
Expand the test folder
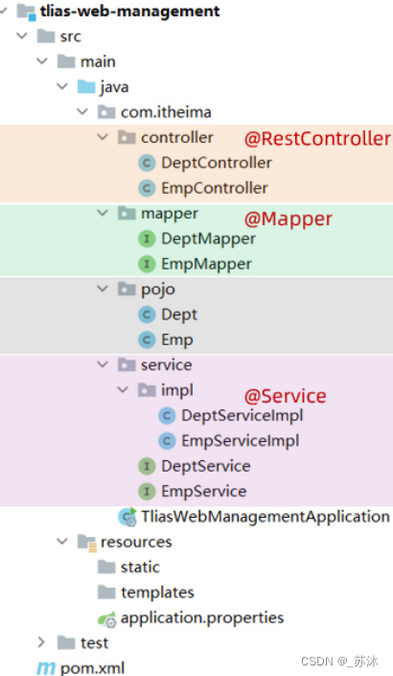click(41, 642)
